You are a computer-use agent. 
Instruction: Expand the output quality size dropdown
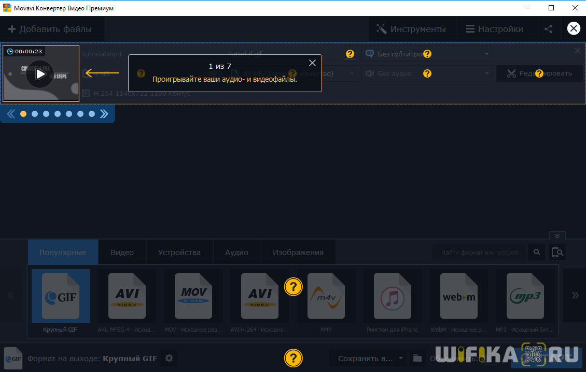[352, 74]
